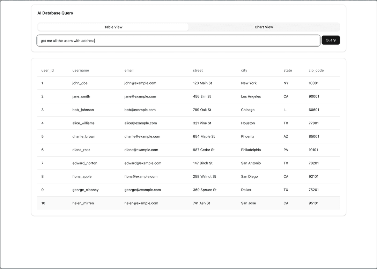Screen dimensions: 377x269
Task: Switch to the Chart View tab
Action: (x=264, y=27)
